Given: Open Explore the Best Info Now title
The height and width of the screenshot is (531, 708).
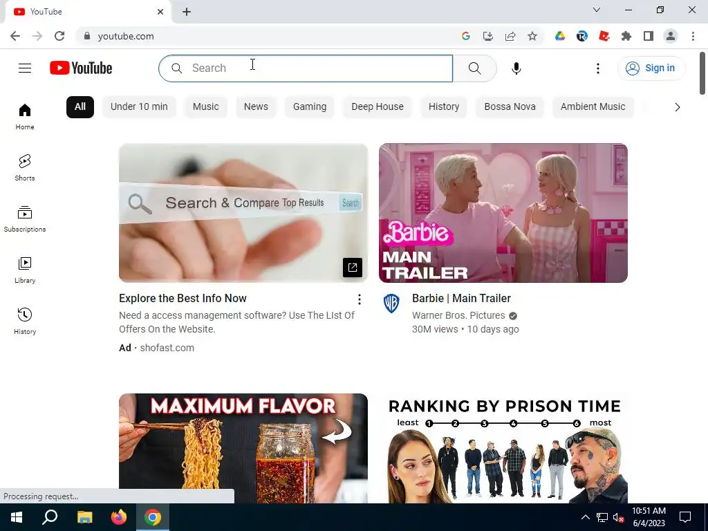Looking at the screenshot, I should [183, 299].
